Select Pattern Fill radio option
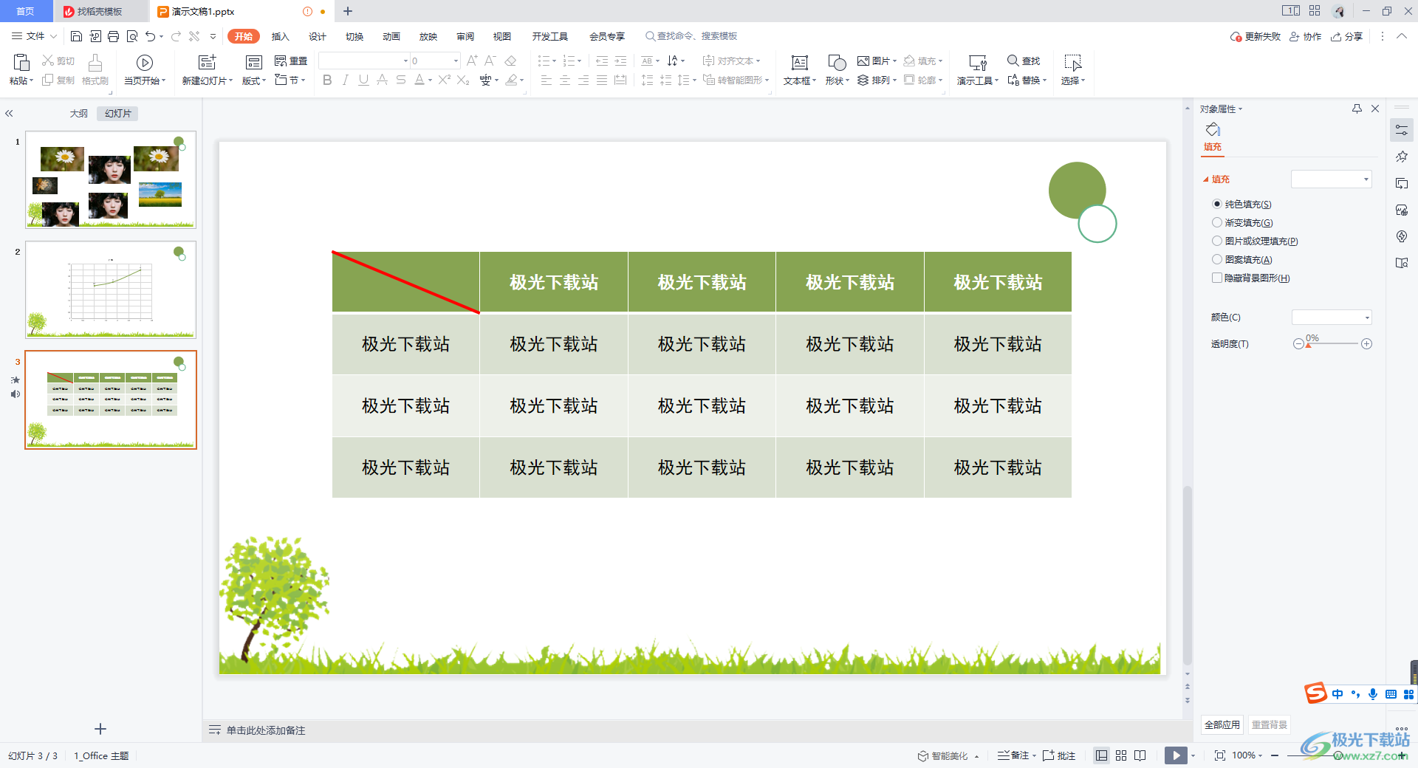The width and height of the screenshot is (1418, 768). tap(1216, 259)
